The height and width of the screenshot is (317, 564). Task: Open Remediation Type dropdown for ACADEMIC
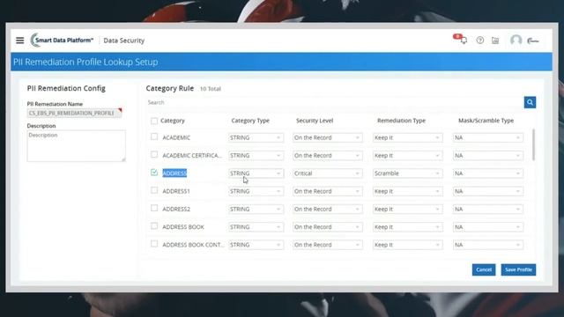407,137
